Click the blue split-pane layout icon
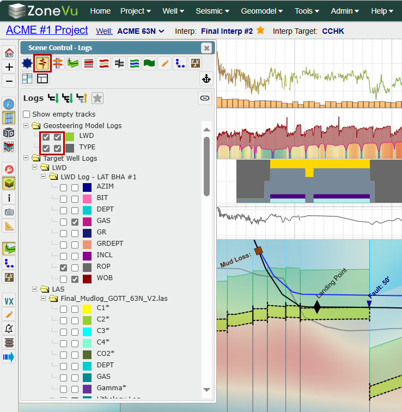The width and height of the screenshot is (402, 412). pos(27,78)
